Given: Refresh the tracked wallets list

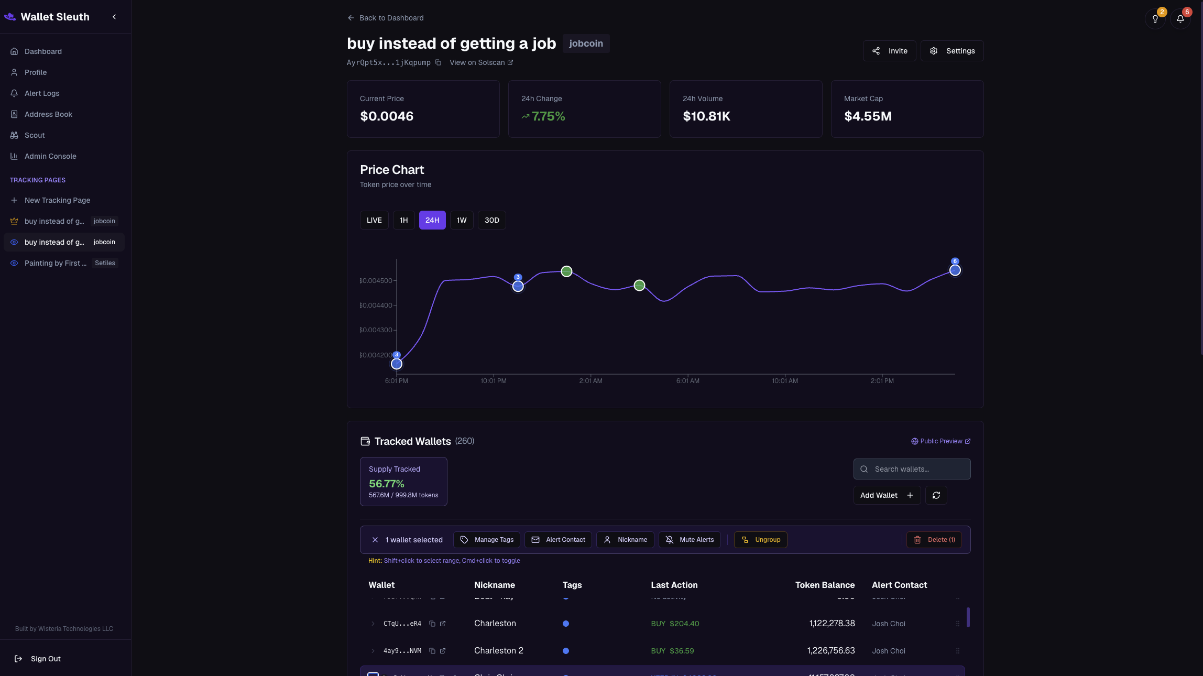Looking at the screenshot, I should pyautogui.click(x=936, y=495).
